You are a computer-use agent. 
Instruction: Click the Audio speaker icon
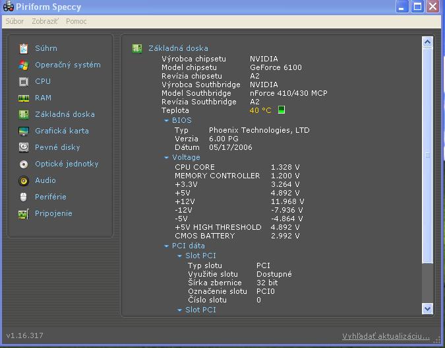click(24, 180)
